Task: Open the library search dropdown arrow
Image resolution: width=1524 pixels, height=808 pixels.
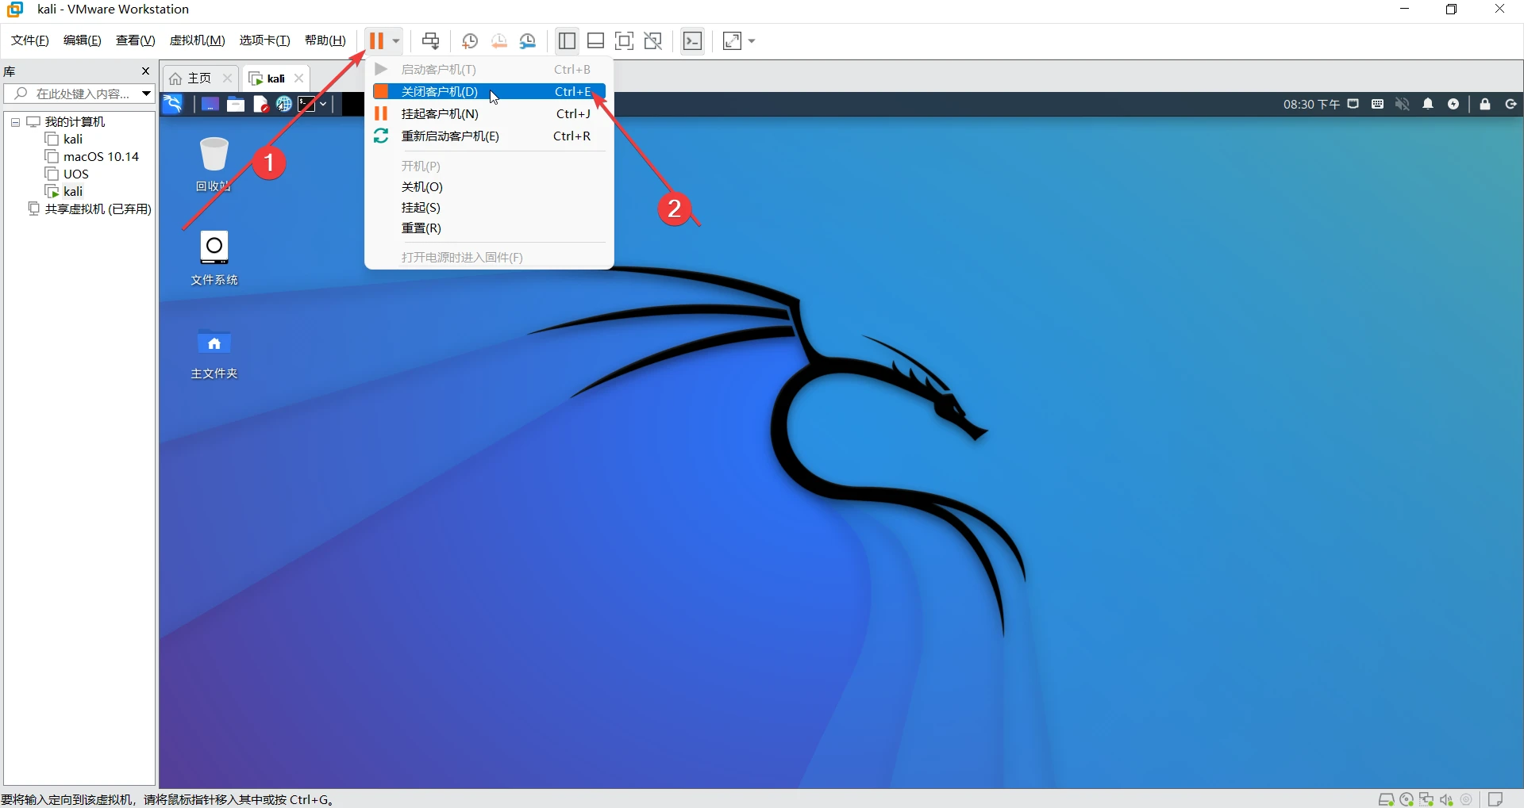Action: 147,94
